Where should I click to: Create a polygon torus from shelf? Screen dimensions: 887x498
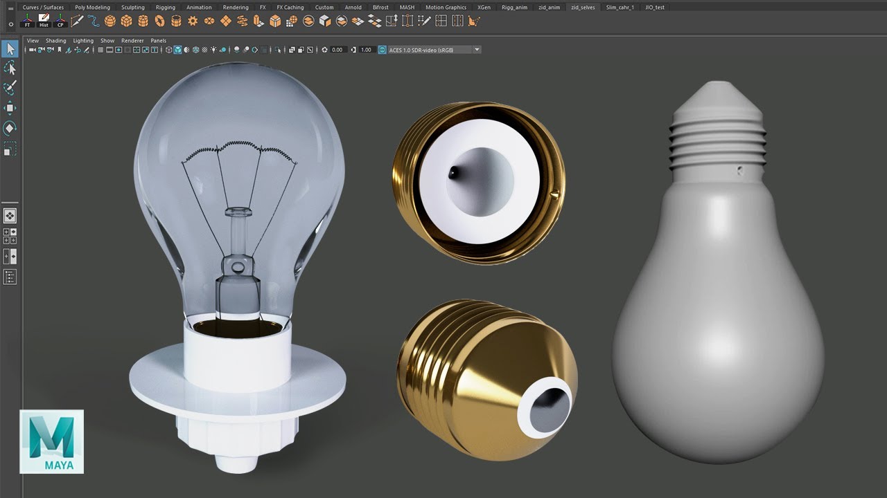tap(159, 21)
